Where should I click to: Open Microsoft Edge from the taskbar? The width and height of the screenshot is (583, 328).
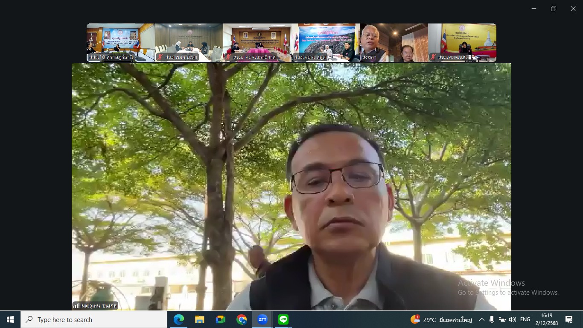178,319
